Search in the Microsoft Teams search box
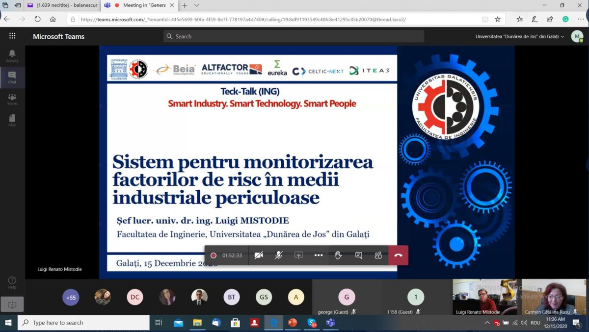589x332 pixels. tap(294, 36)
